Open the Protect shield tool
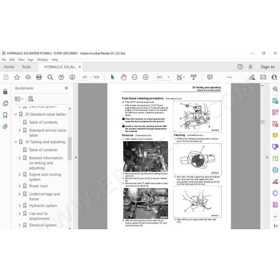 click(x=275, y=193)
